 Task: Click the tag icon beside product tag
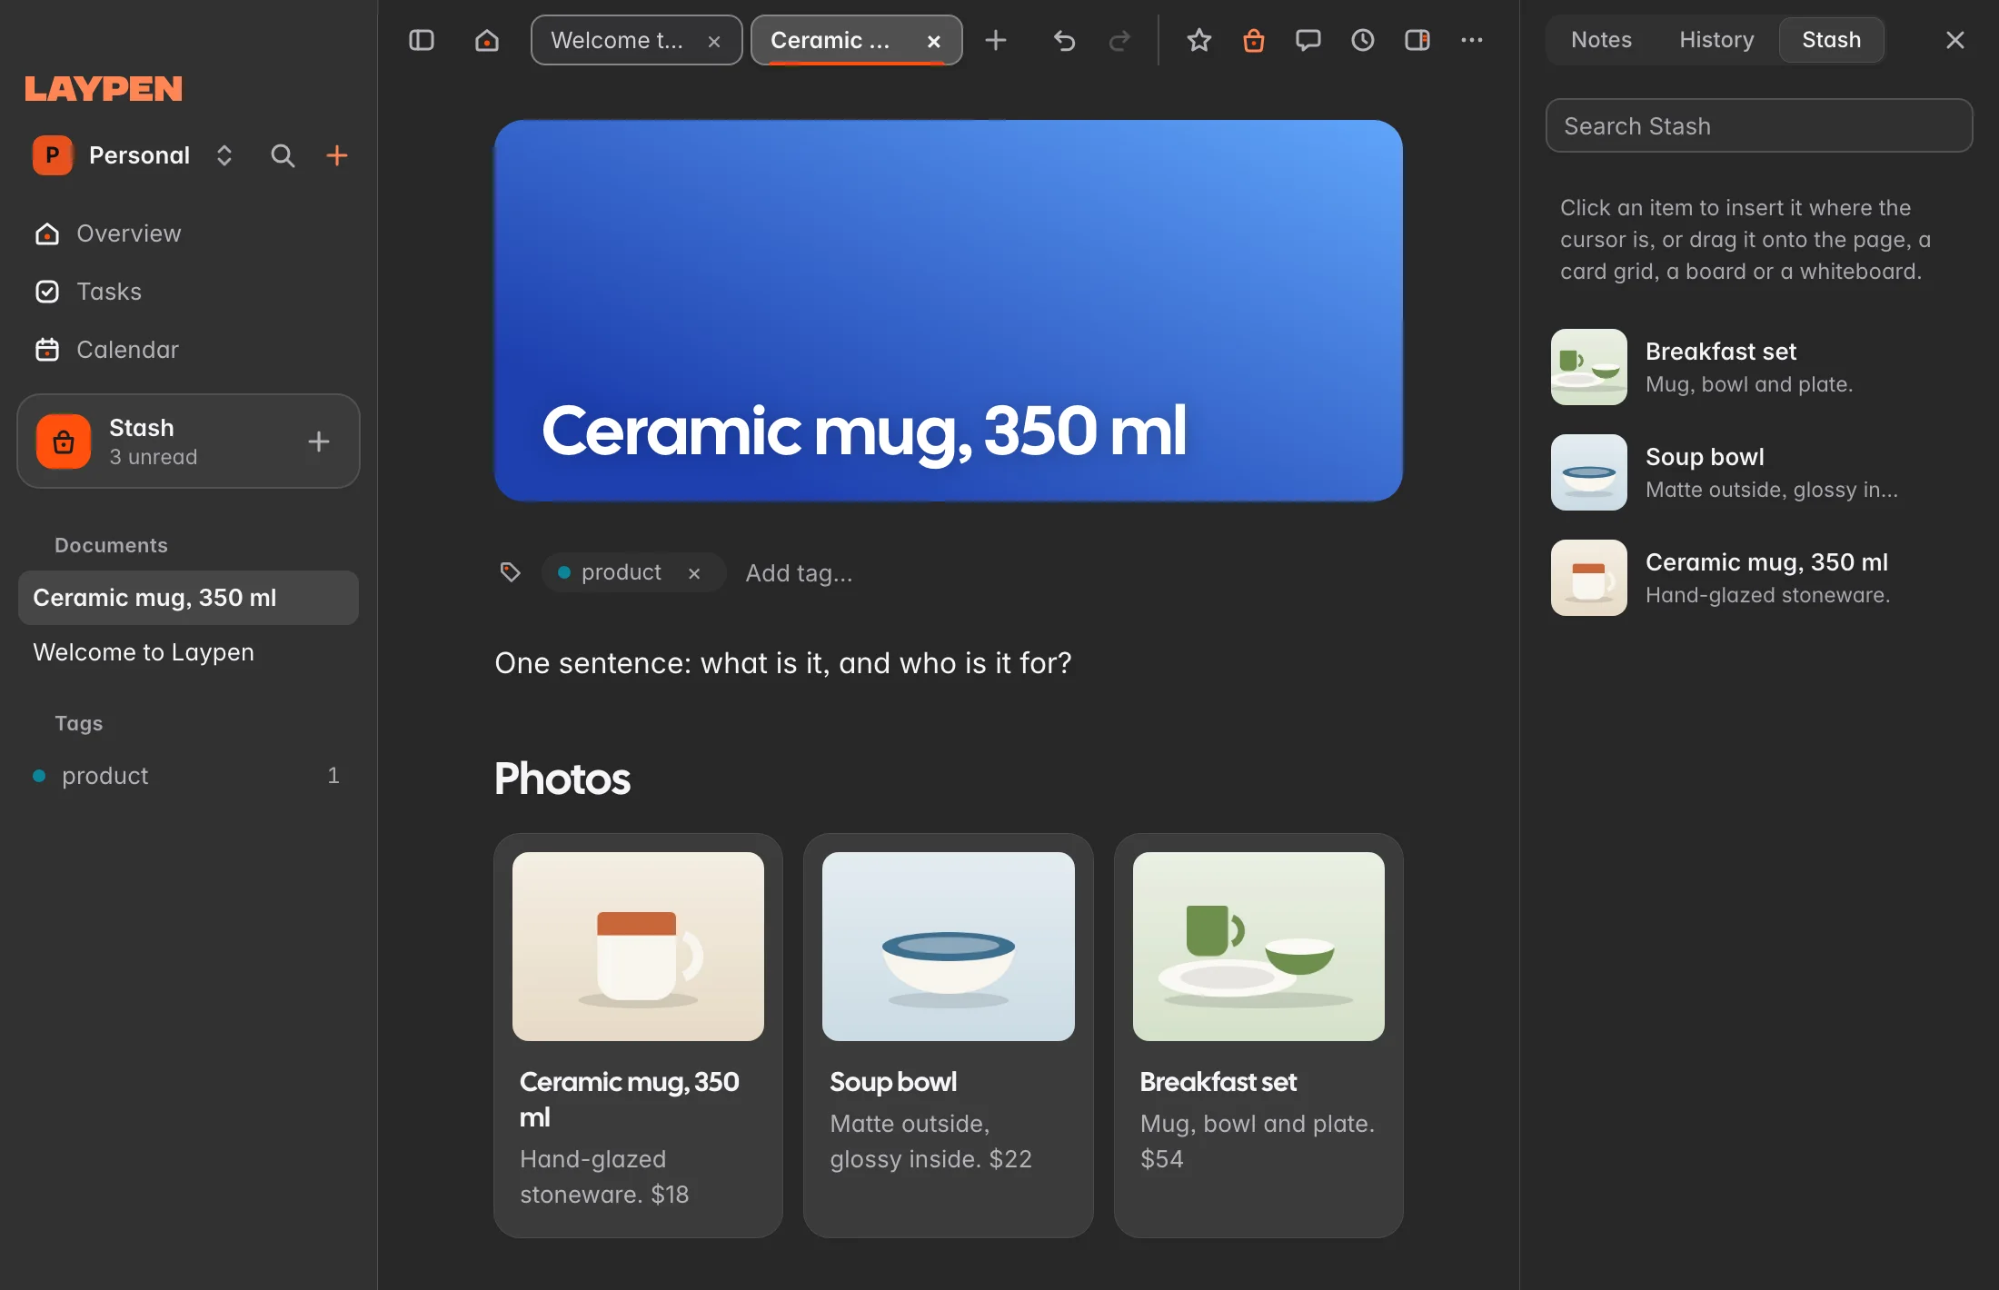click(510, 572)
